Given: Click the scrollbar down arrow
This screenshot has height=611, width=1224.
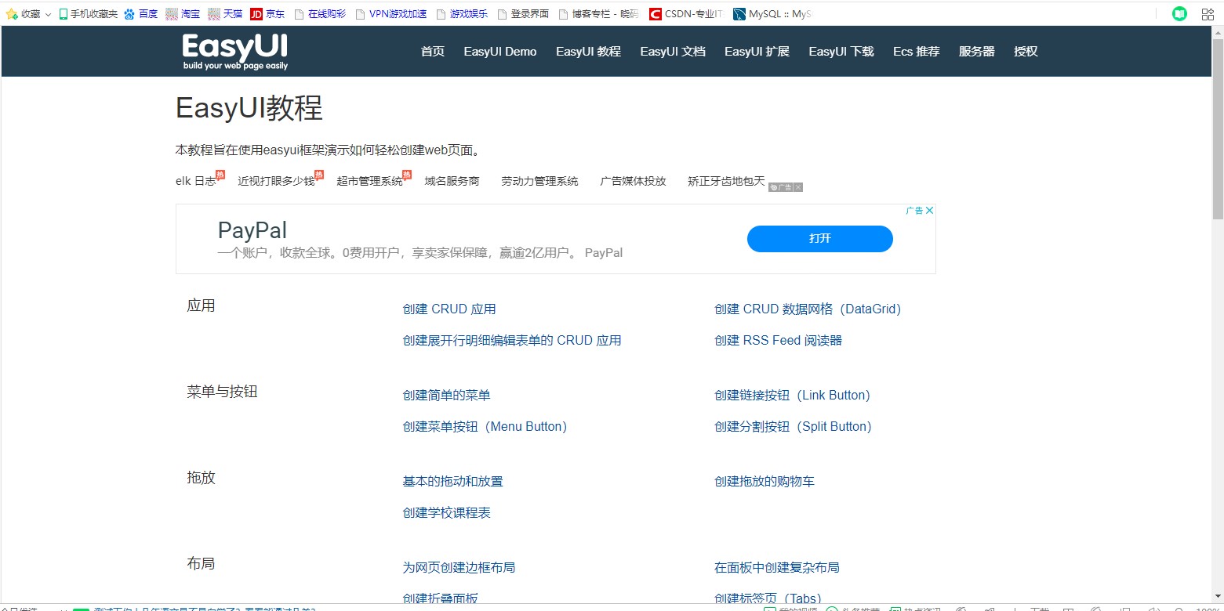Looking at the screenshot, I should coord(1218,596).
